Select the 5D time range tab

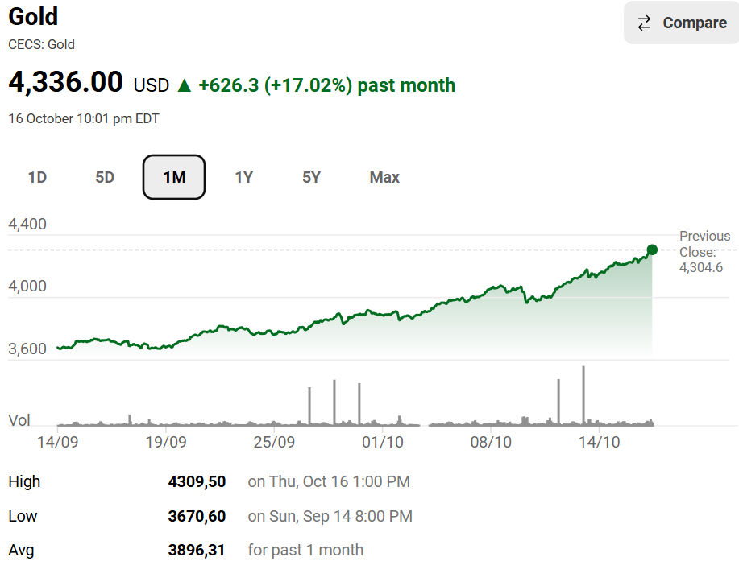[x=105, y=177]
